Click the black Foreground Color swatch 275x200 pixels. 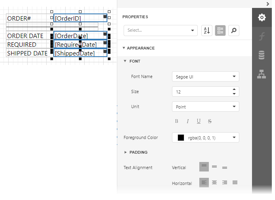(181, 138)
